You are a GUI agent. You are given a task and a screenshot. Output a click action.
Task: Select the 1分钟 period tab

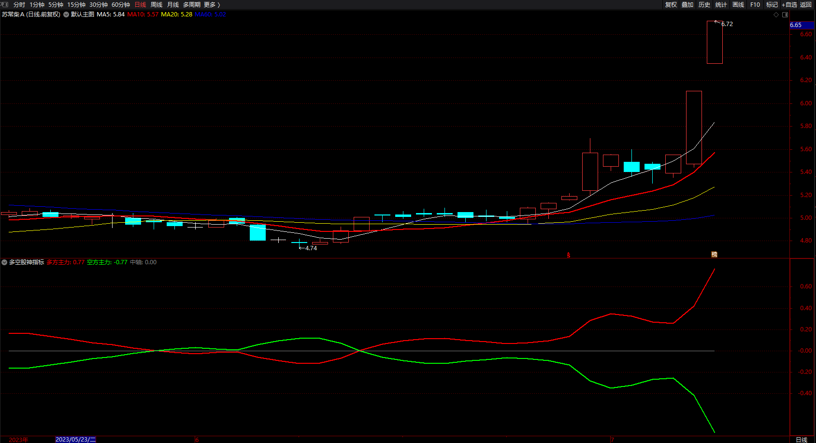(x=37, y=4)
